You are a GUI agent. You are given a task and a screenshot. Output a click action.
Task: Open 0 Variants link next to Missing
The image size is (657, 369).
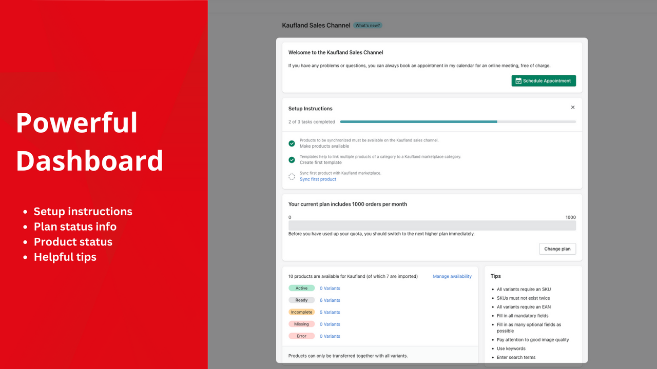click(x=330, y=324)
